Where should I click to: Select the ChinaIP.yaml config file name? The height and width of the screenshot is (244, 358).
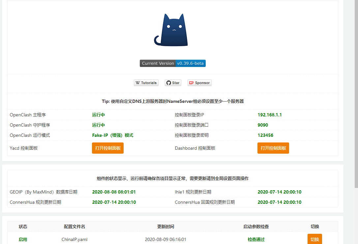coord(74,239)
